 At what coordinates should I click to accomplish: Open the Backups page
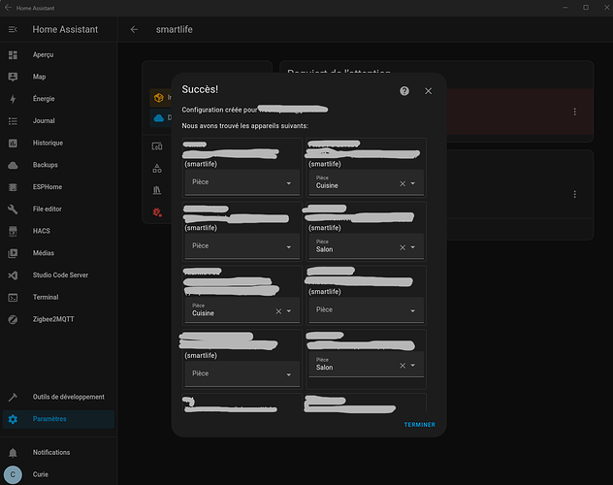pyautogui.click(x=58, y=165)
